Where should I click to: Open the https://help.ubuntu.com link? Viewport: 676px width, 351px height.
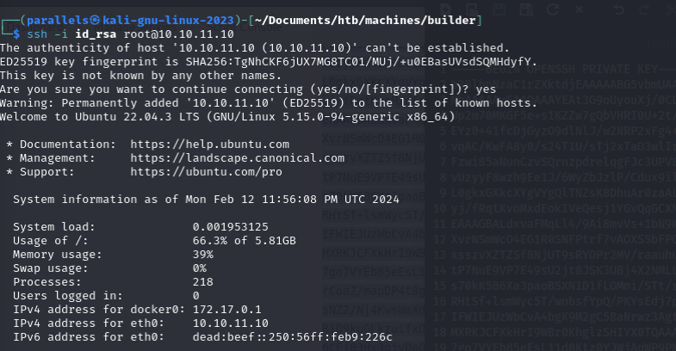coord(209,145)
